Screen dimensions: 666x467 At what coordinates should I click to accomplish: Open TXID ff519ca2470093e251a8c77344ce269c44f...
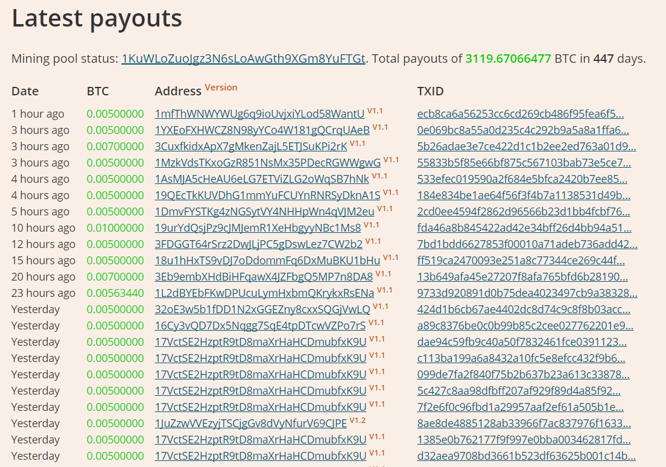tap(521, 261)
